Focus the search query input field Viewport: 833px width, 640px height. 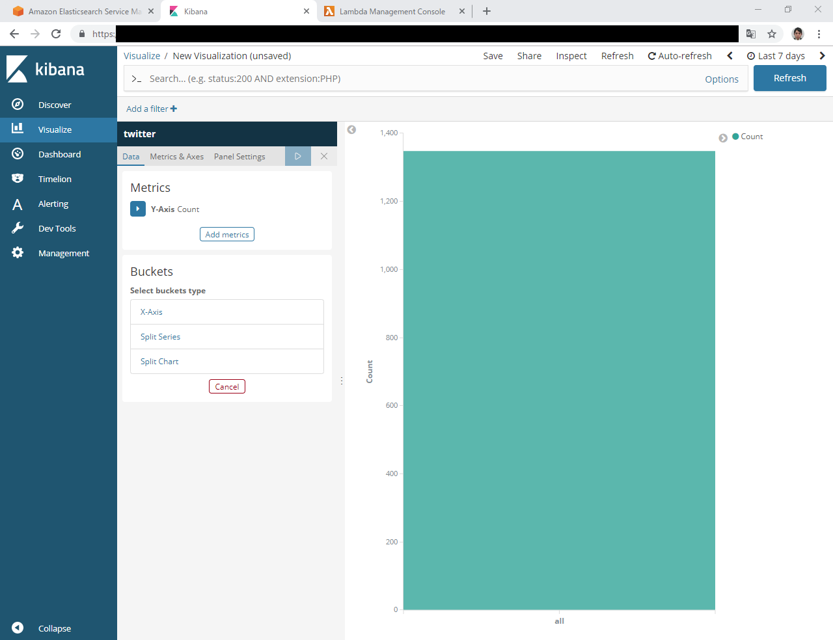[x=416, y=79]
